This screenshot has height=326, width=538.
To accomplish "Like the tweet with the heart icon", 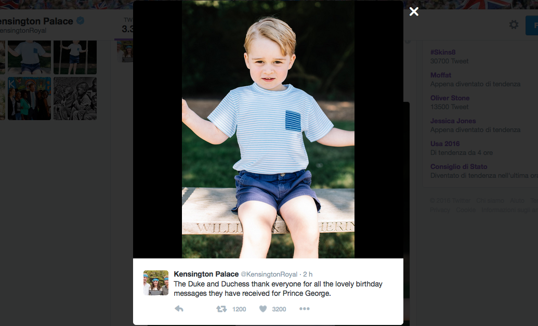I will pyautogui.click(x=263, y=309).
